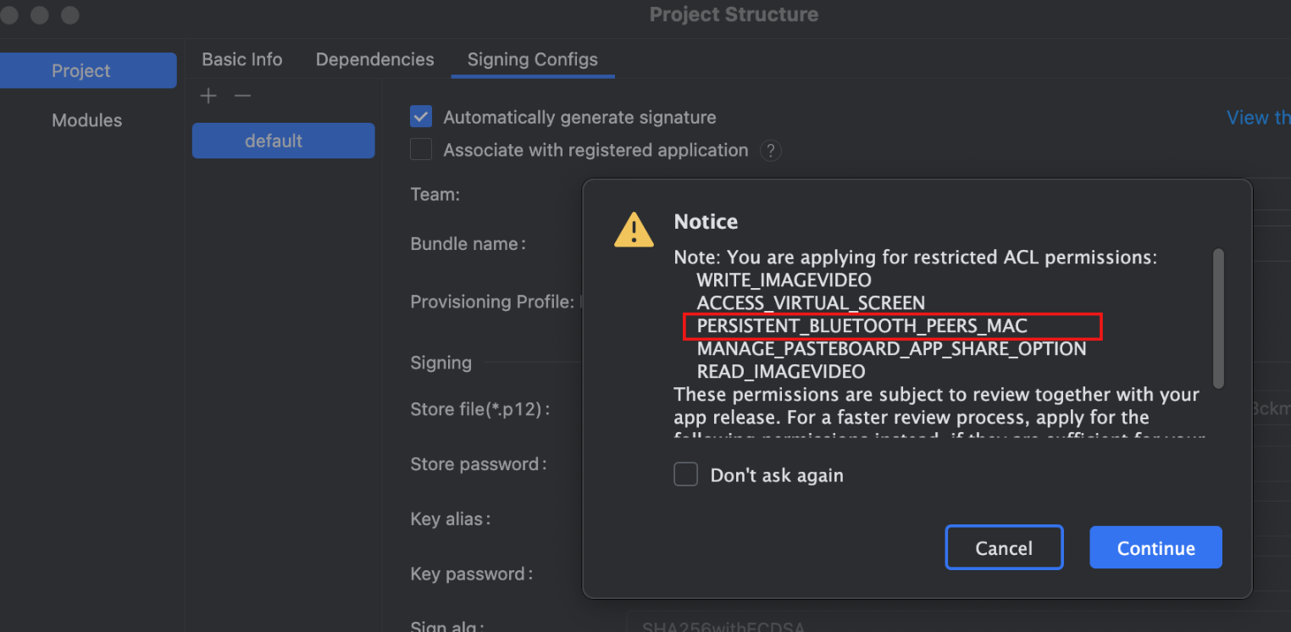Open the View link at top right
Screen dimensions: 1291x632
click(1259, 118)
